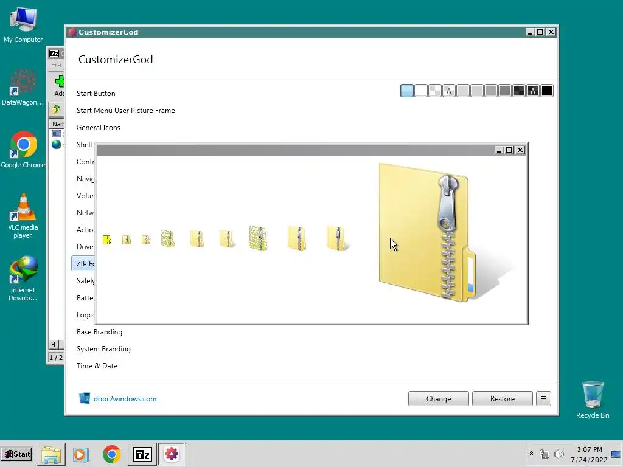
Task: Click 7-Zip horizontal scrollbar left arrow
Action: (x=54, y=344)
